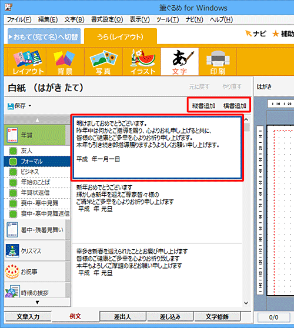Click the 筆ぐるめ app icon in title bar
The width and height of the screenshot is (294, 328).
[8, 7]
